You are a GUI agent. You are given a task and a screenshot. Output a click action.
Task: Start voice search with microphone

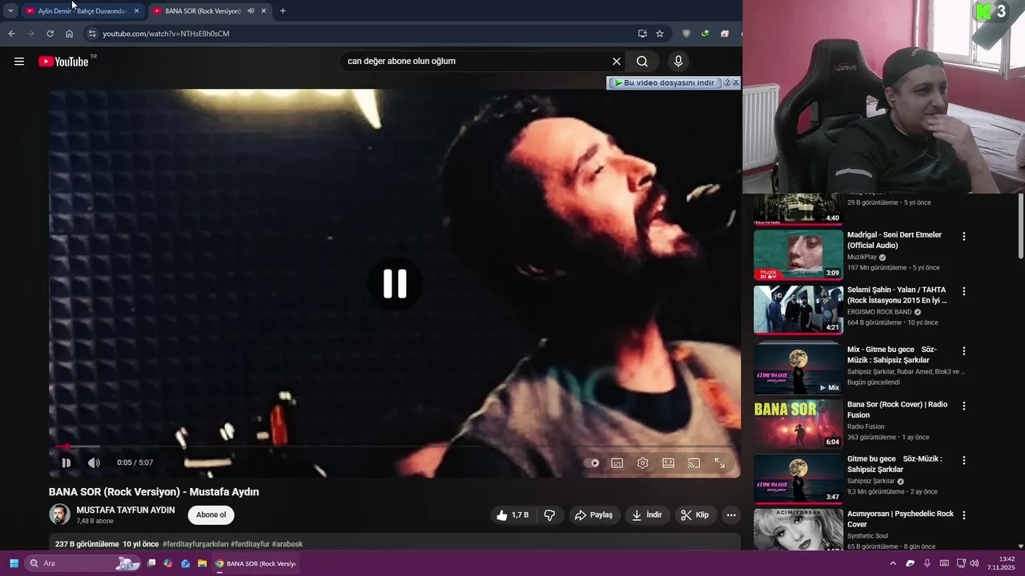point(678,62)
